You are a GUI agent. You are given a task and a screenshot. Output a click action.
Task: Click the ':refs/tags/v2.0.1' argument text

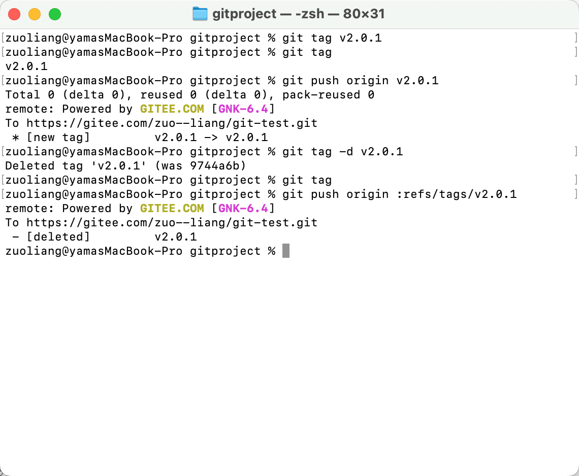(457, 194)
